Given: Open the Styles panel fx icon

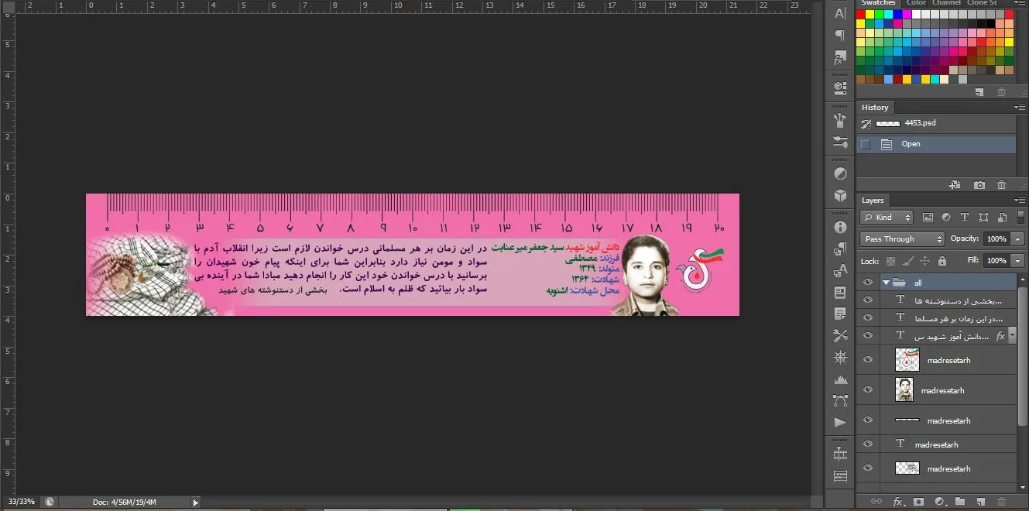Looking at the screenshot, I should click(840, 59).
